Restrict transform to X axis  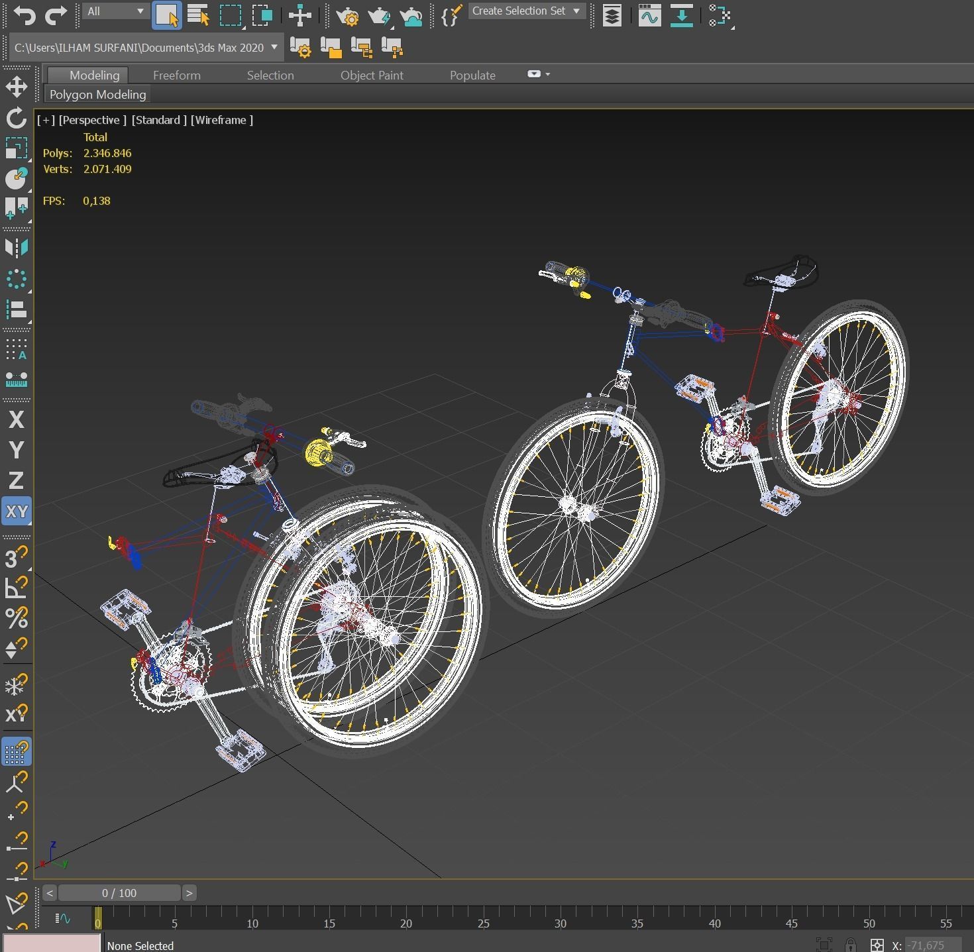pos(17,419)
